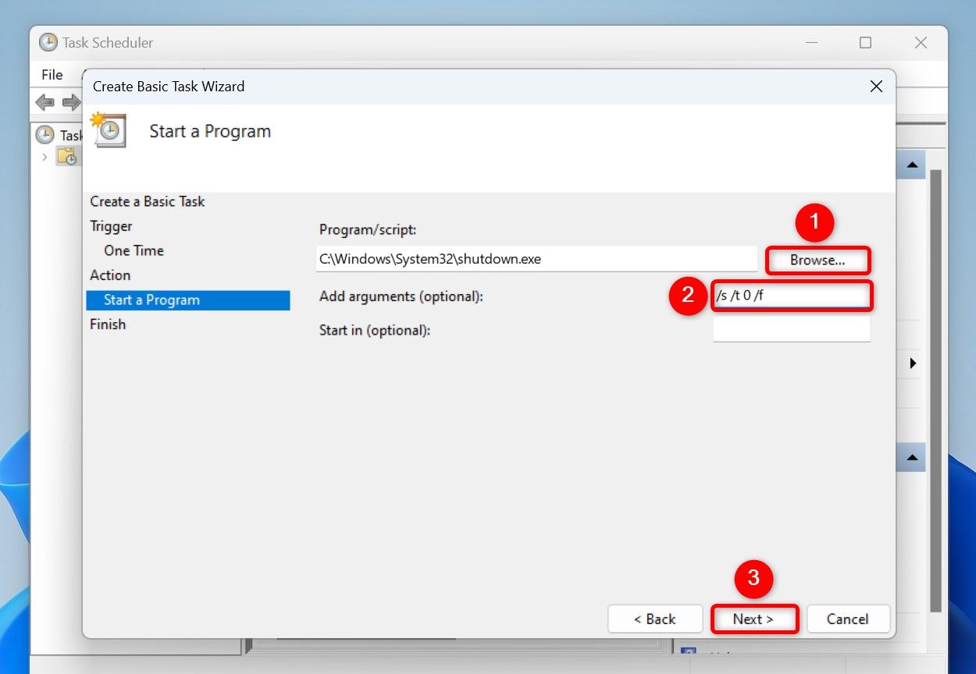976x674 pixels.
Task: Click the < Back button
Action: coord(655,619)
